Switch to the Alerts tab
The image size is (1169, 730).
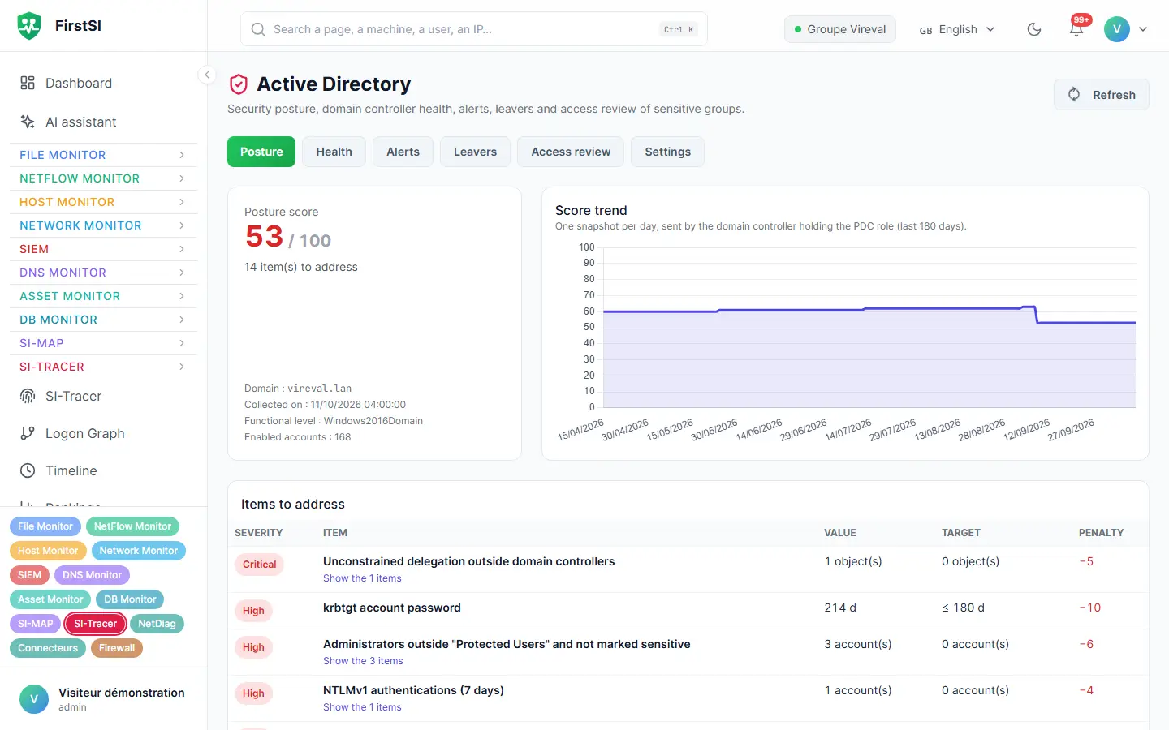(403, 152)
